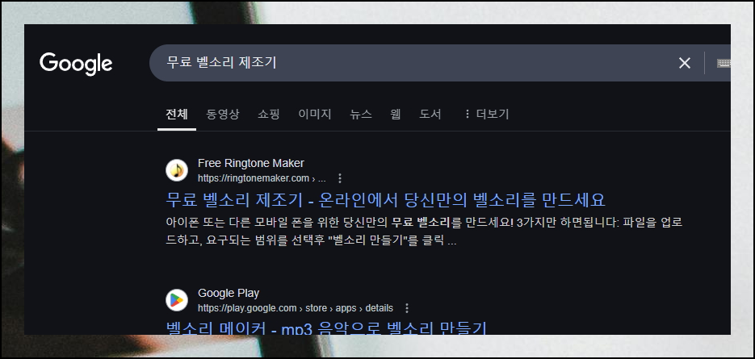Screen dimensions: 755x359
Task: Click the play.google.com store apps details URL
Action: (296, 308)
